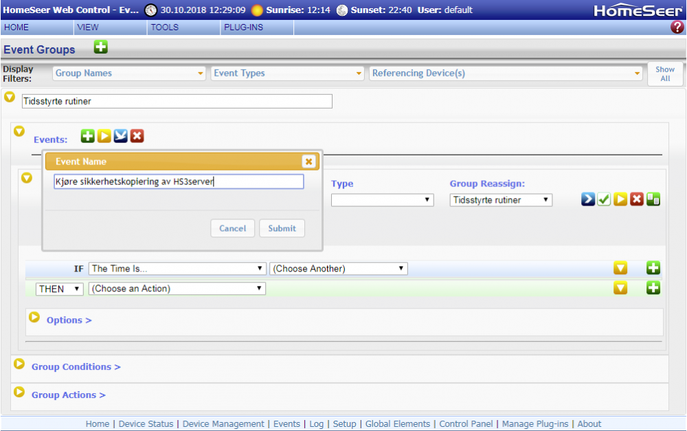Viewport: 687px width, 431px height.
Task: Open the TOOLS menu
Action: 164,27
